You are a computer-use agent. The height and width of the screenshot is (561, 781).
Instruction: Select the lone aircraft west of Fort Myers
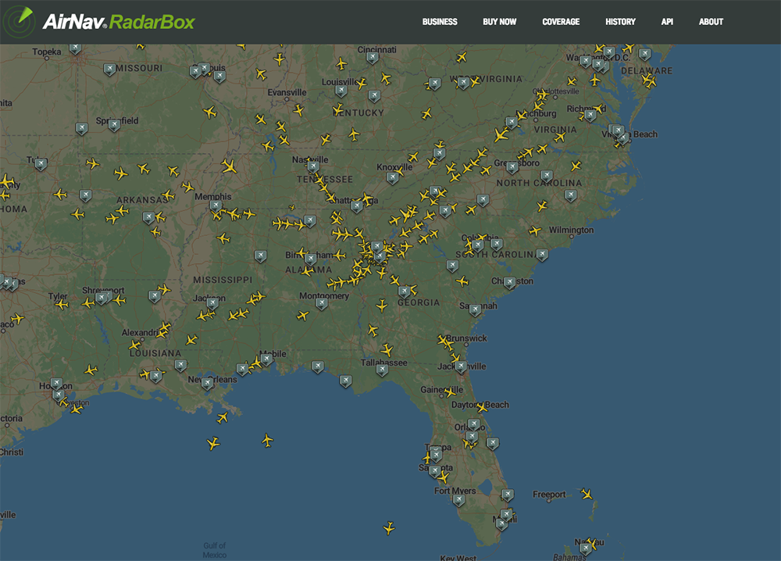pyautogui.click(x=389, y=528)
